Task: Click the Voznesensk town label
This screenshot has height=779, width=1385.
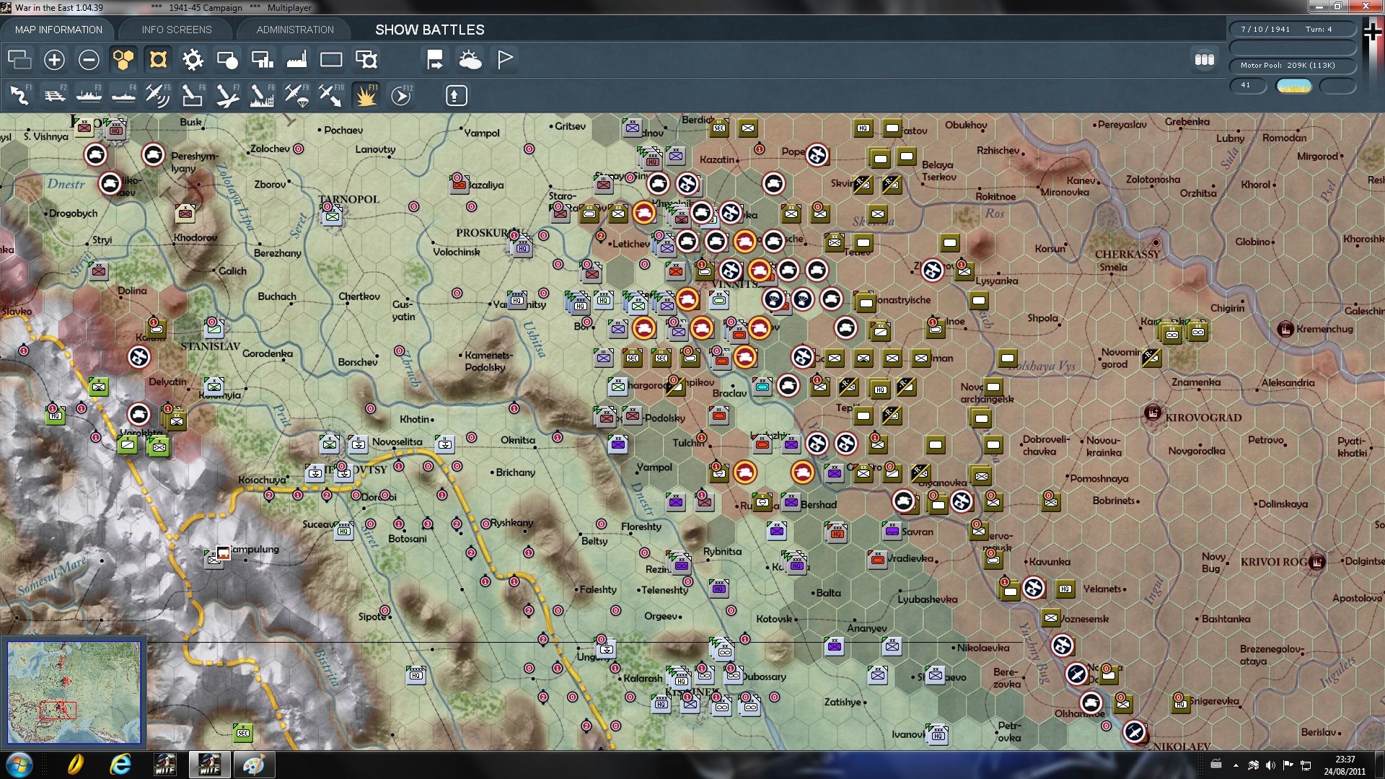Action: [1084, 619]
